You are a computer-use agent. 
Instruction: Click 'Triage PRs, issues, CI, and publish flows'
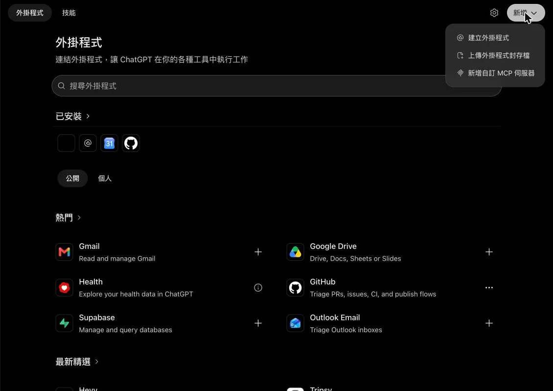[x=373, y=294]
